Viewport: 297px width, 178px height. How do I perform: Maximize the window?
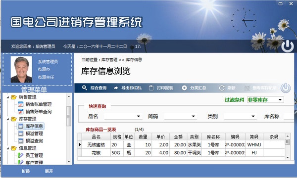point(280,3)
